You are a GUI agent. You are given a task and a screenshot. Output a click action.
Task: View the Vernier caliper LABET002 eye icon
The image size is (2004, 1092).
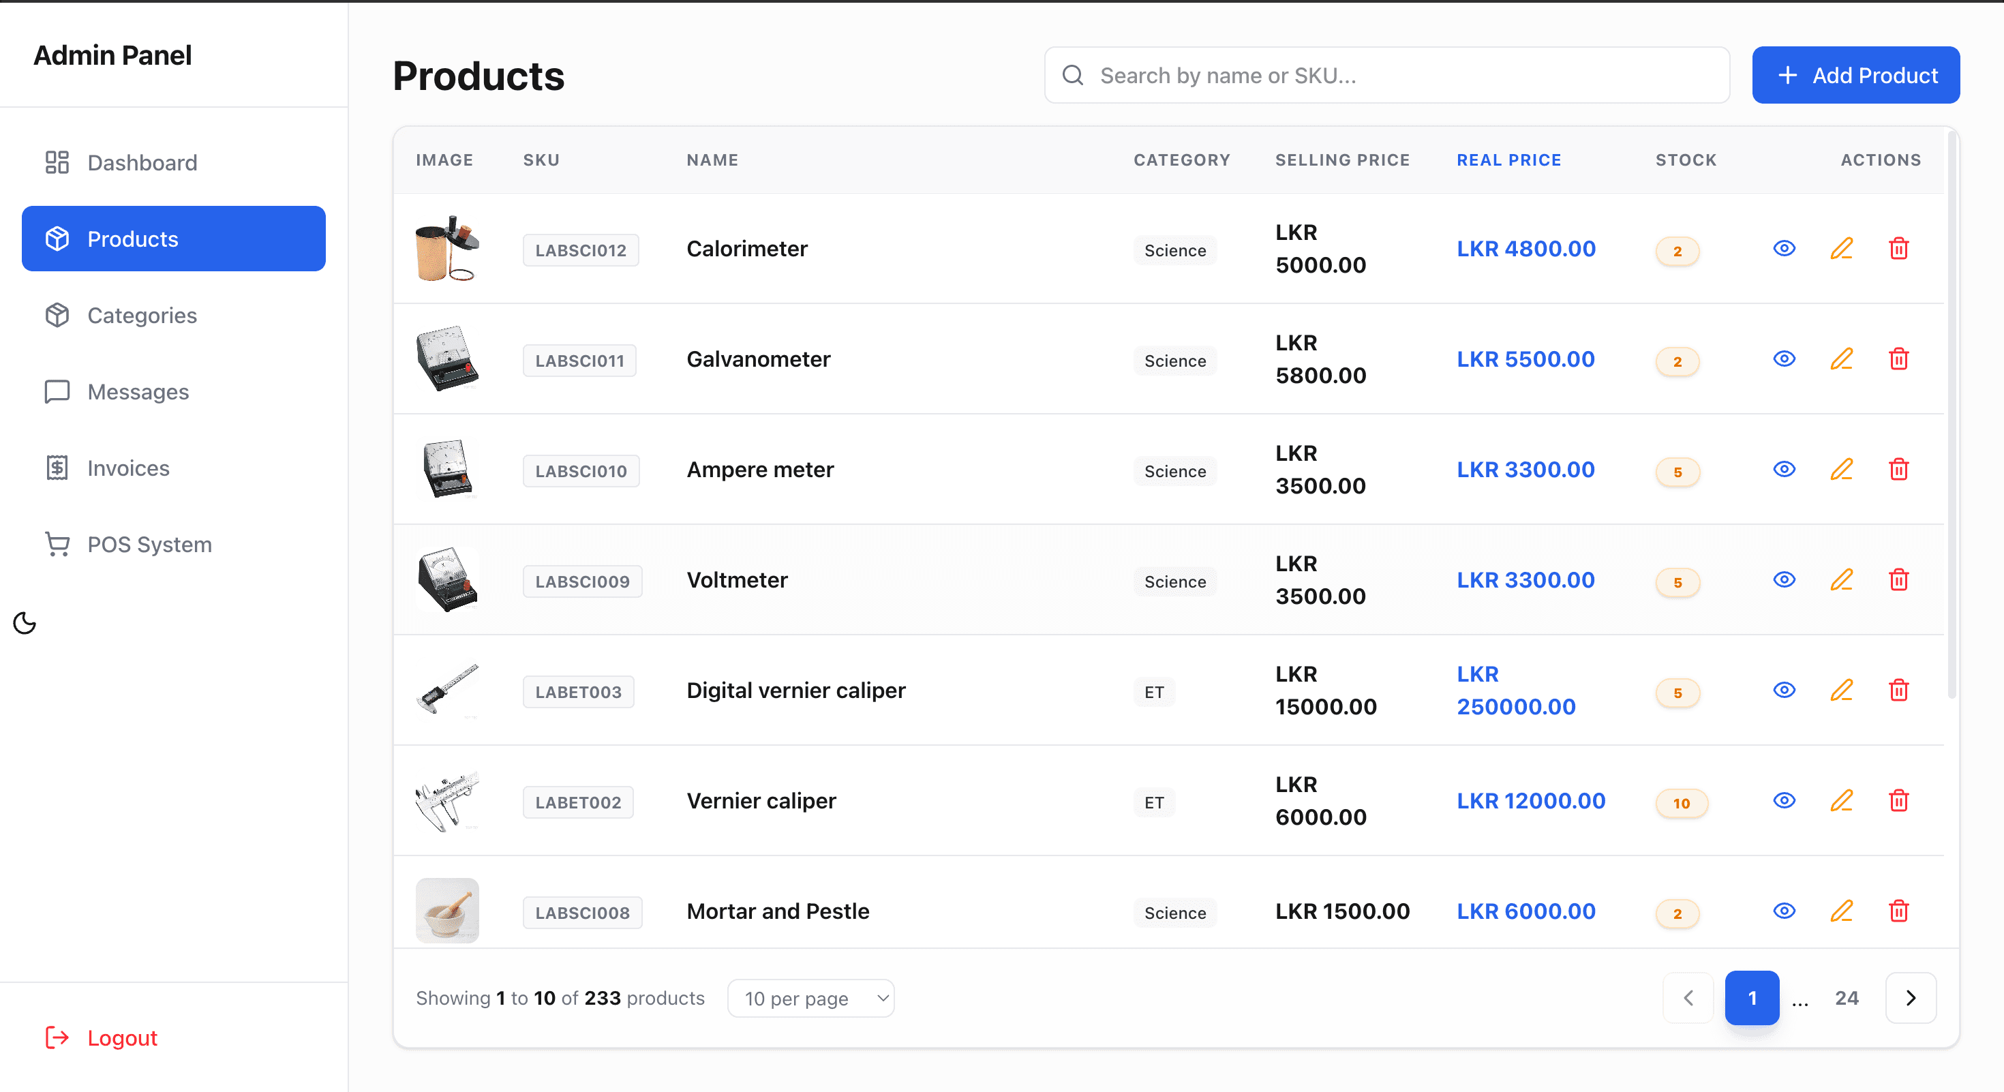pyautogui.click(x=1784, y=800)
